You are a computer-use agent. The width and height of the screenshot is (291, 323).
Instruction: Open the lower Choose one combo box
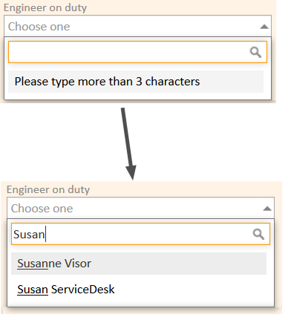(140, 208)
